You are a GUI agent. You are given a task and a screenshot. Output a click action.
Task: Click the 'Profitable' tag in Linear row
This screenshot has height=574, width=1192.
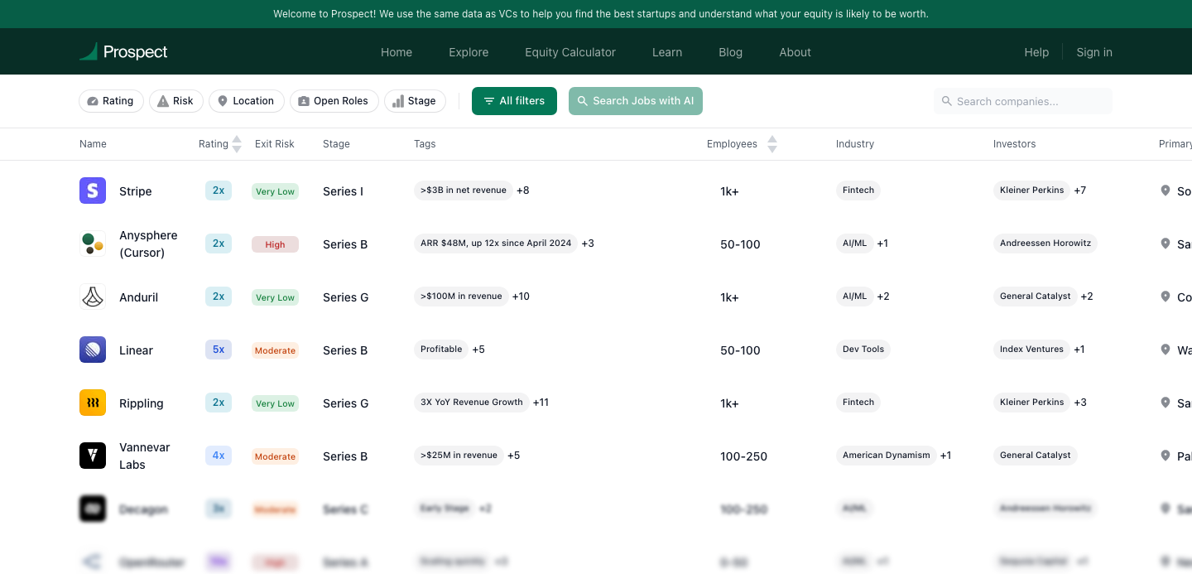441,350
